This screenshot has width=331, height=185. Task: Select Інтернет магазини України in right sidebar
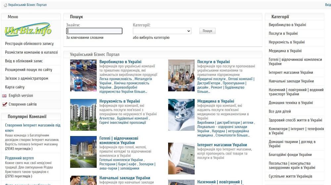pyautogui.click(x=291, y=72)
